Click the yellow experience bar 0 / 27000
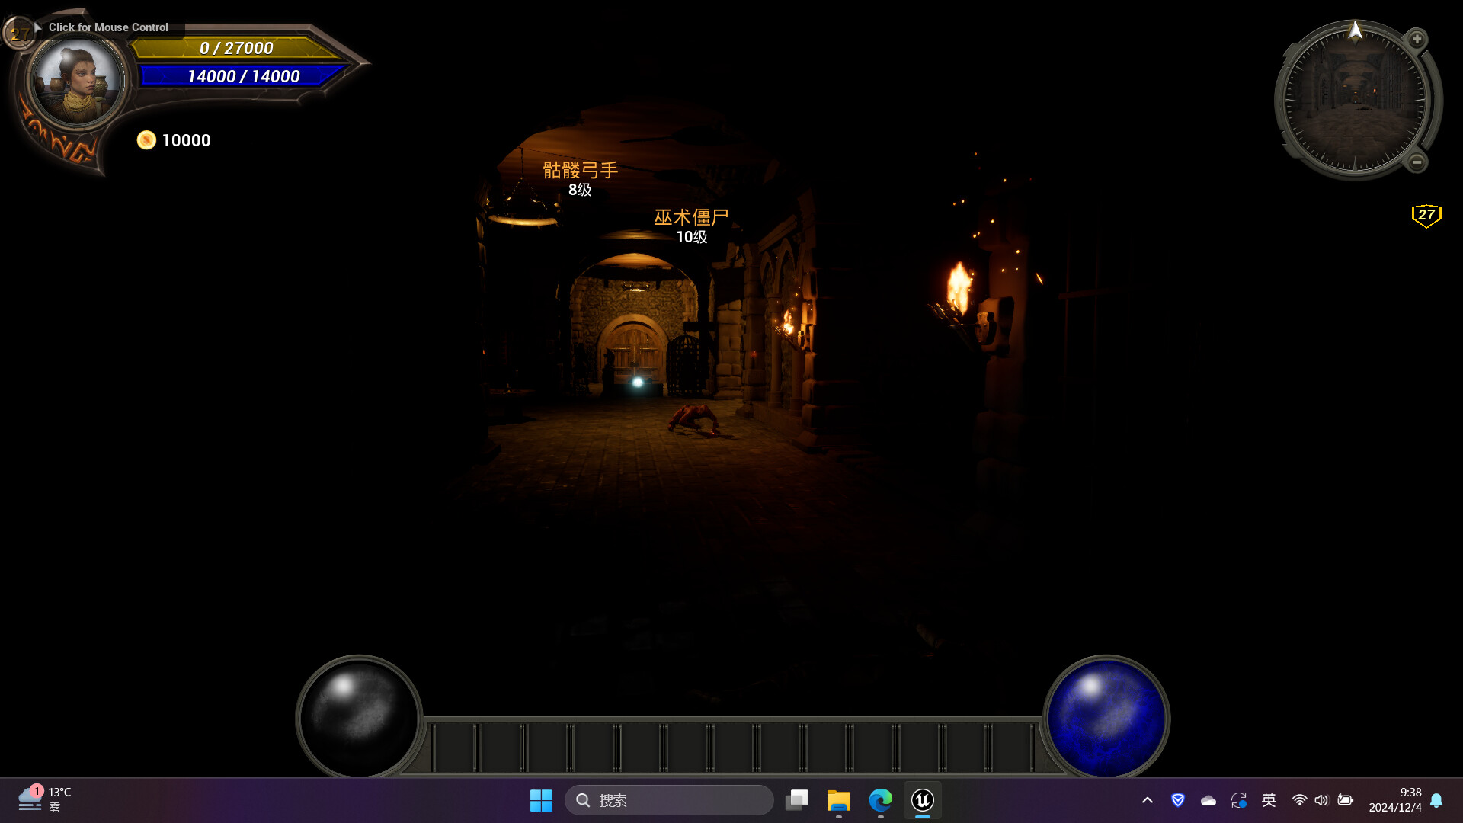This screenshot has width=1463, height=823. click(x=236, y=49)
